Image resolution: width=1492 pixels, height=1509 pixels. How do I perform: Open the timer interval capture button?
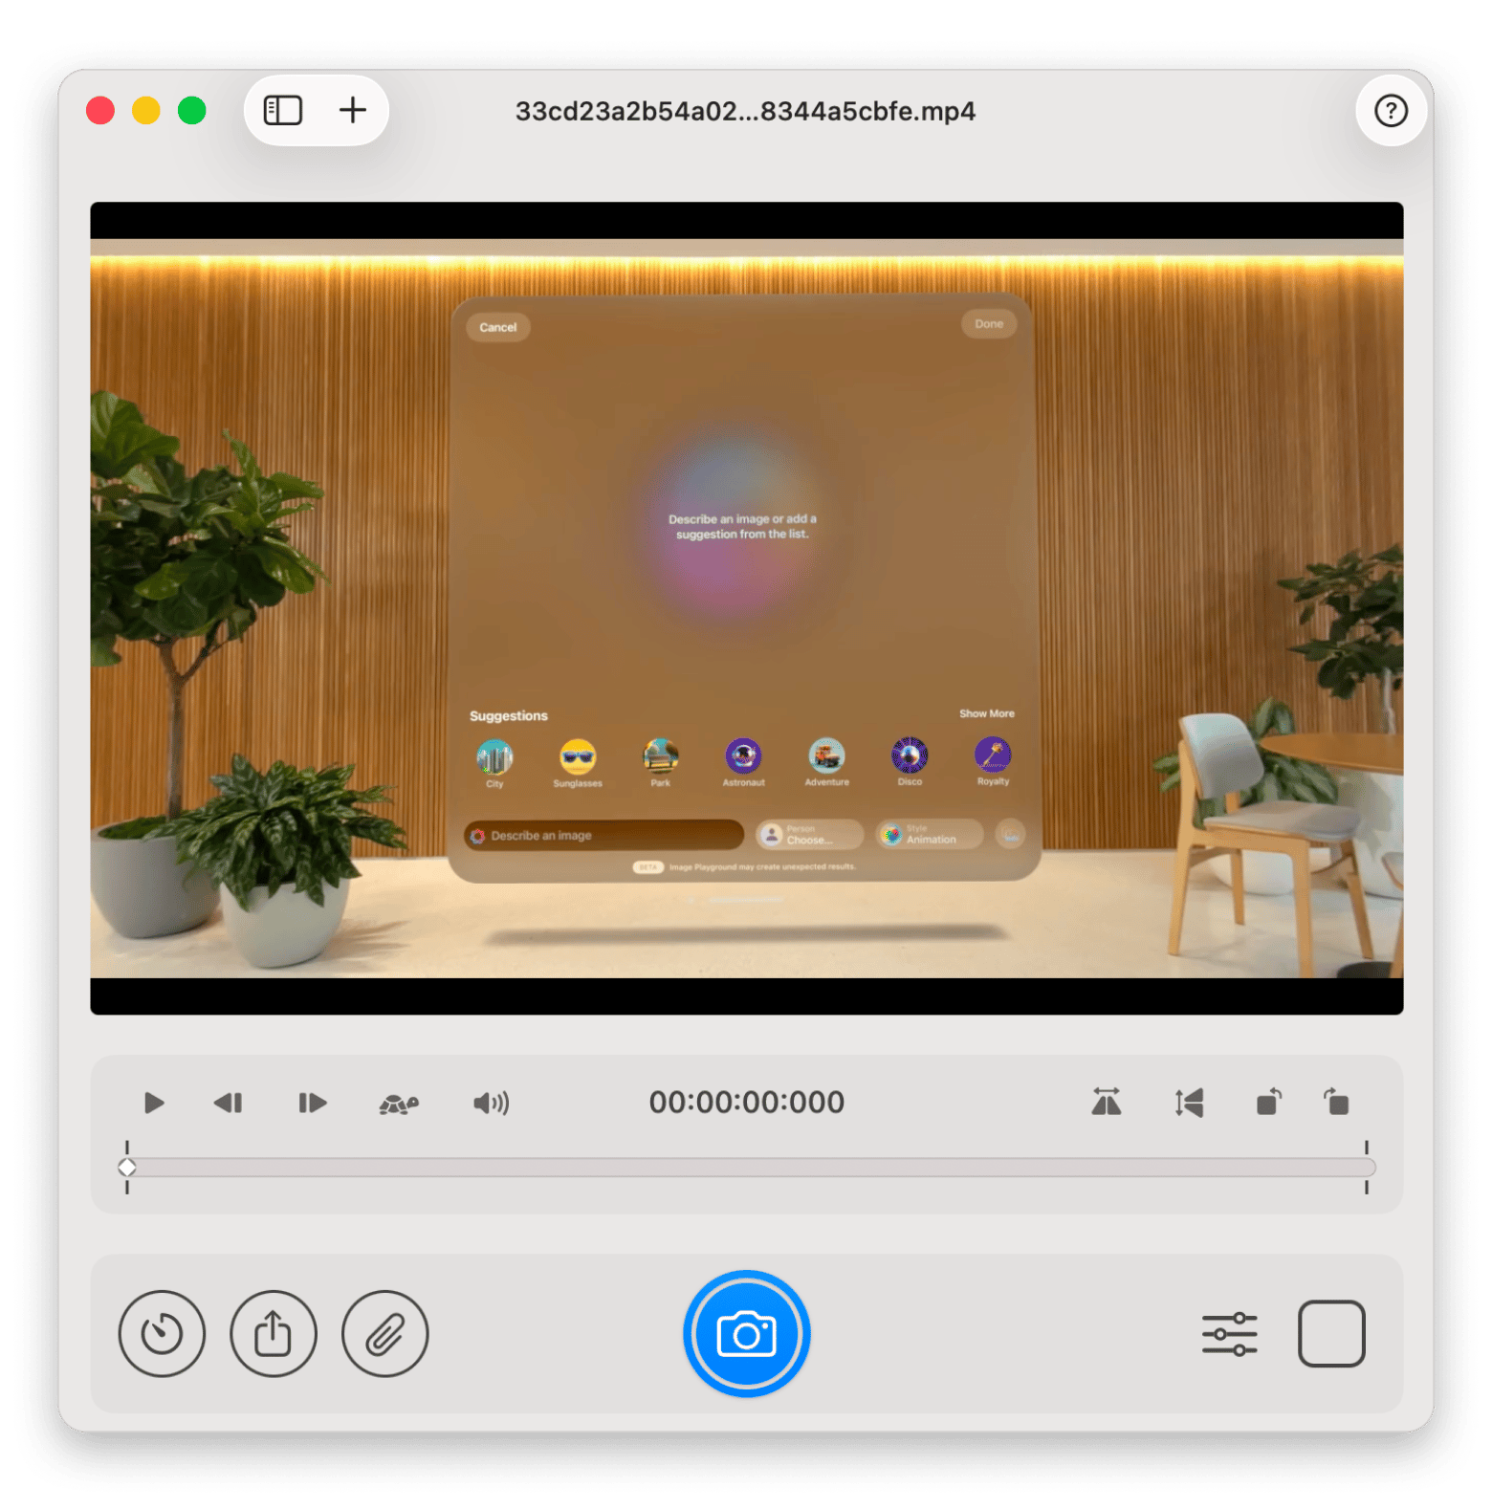click(162, 1333)
